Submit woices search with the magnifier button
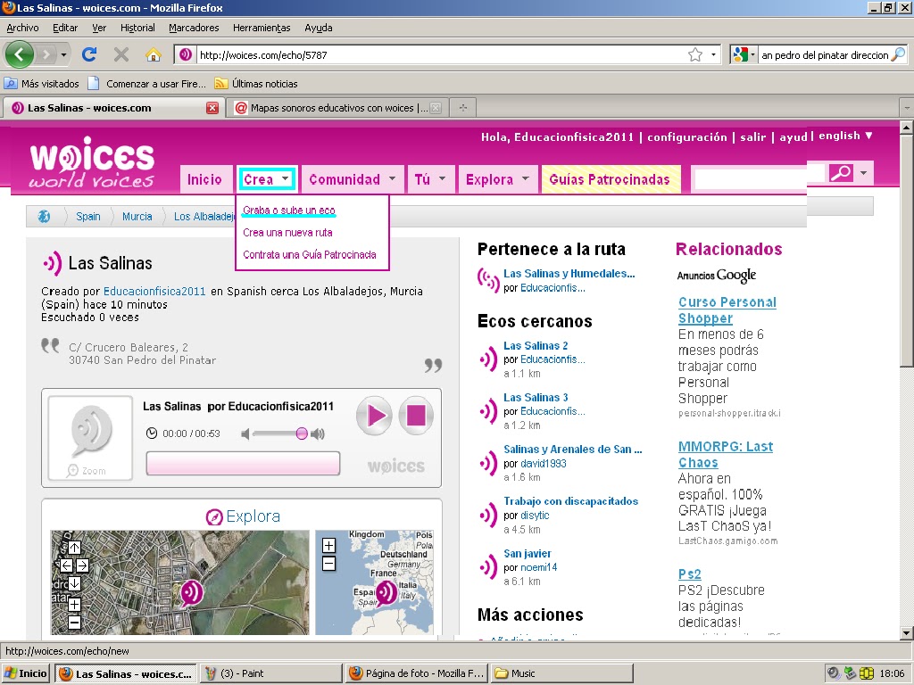Viewport: 914px width, 685px height. 840,173
